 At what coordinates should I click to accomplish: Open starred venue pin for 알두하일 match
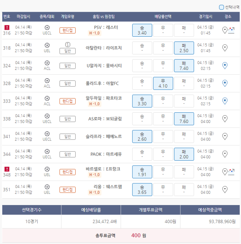(225, 101)
